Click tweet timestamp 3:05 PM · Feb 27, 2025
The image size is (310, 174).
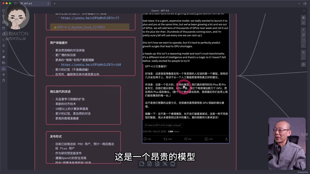(154, 132)
